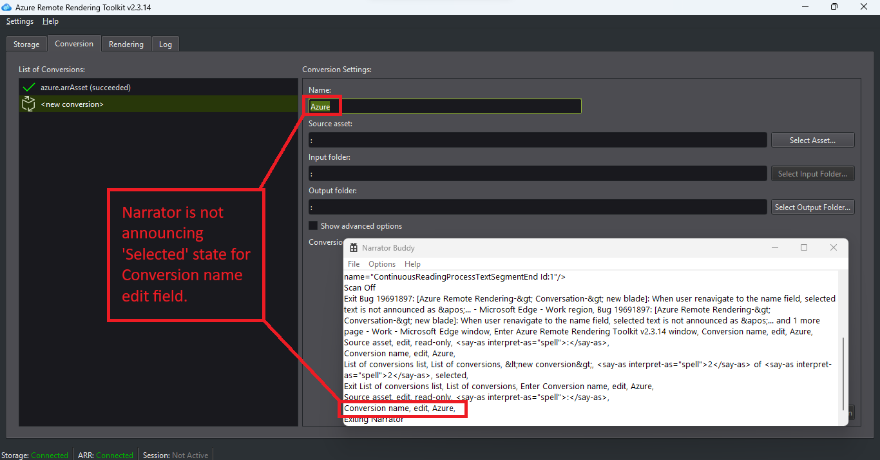Minimize the Azure Remote Rendering Toolkit window
The height and width of the screenshot is (460, 880).
coord(804,7)
